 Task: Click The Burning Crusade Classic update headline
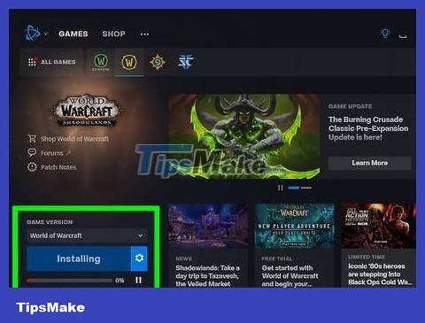coord(368,128)
